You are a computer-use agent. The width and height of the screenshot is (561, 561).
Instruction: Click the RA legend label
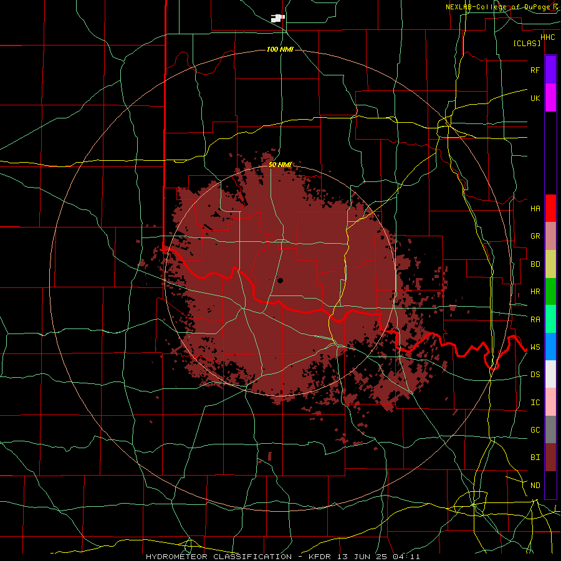[535, 319]
